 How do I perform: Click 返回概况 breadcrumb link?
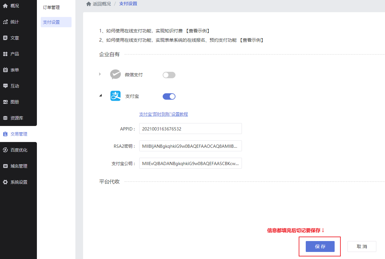point(102,4)
